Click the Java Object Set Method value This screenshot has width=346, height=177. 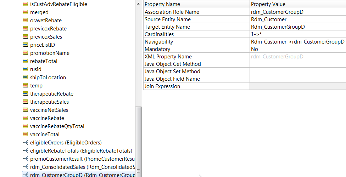pos(298,72)
